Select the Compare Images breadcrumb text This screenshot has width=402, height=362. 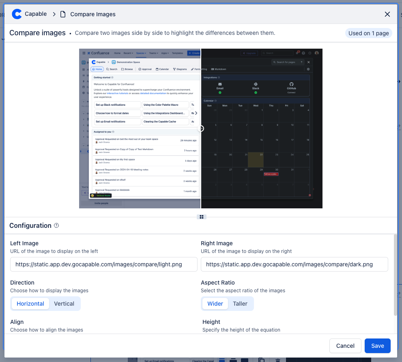point(93,14)
